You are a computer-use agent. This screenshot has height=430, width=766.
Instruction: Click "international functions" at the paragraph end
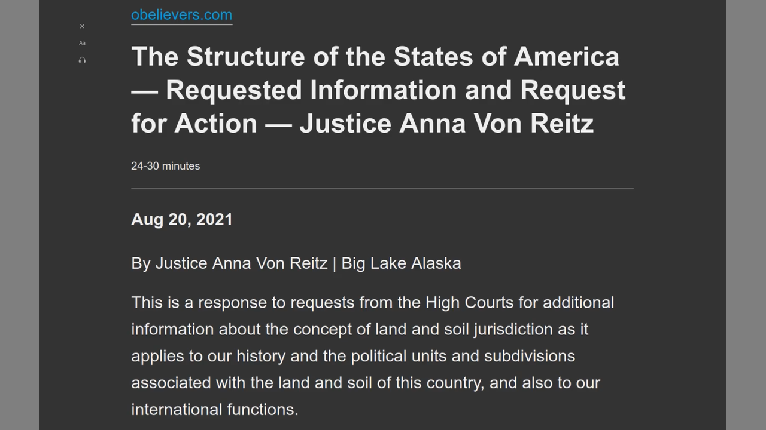click(213, 410)
